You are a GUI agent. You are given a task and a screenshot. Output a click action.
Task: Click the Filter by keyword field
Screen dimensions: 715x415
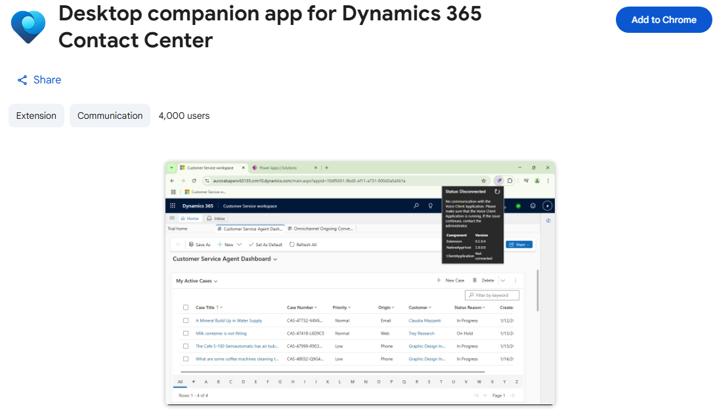click(492, 295)
